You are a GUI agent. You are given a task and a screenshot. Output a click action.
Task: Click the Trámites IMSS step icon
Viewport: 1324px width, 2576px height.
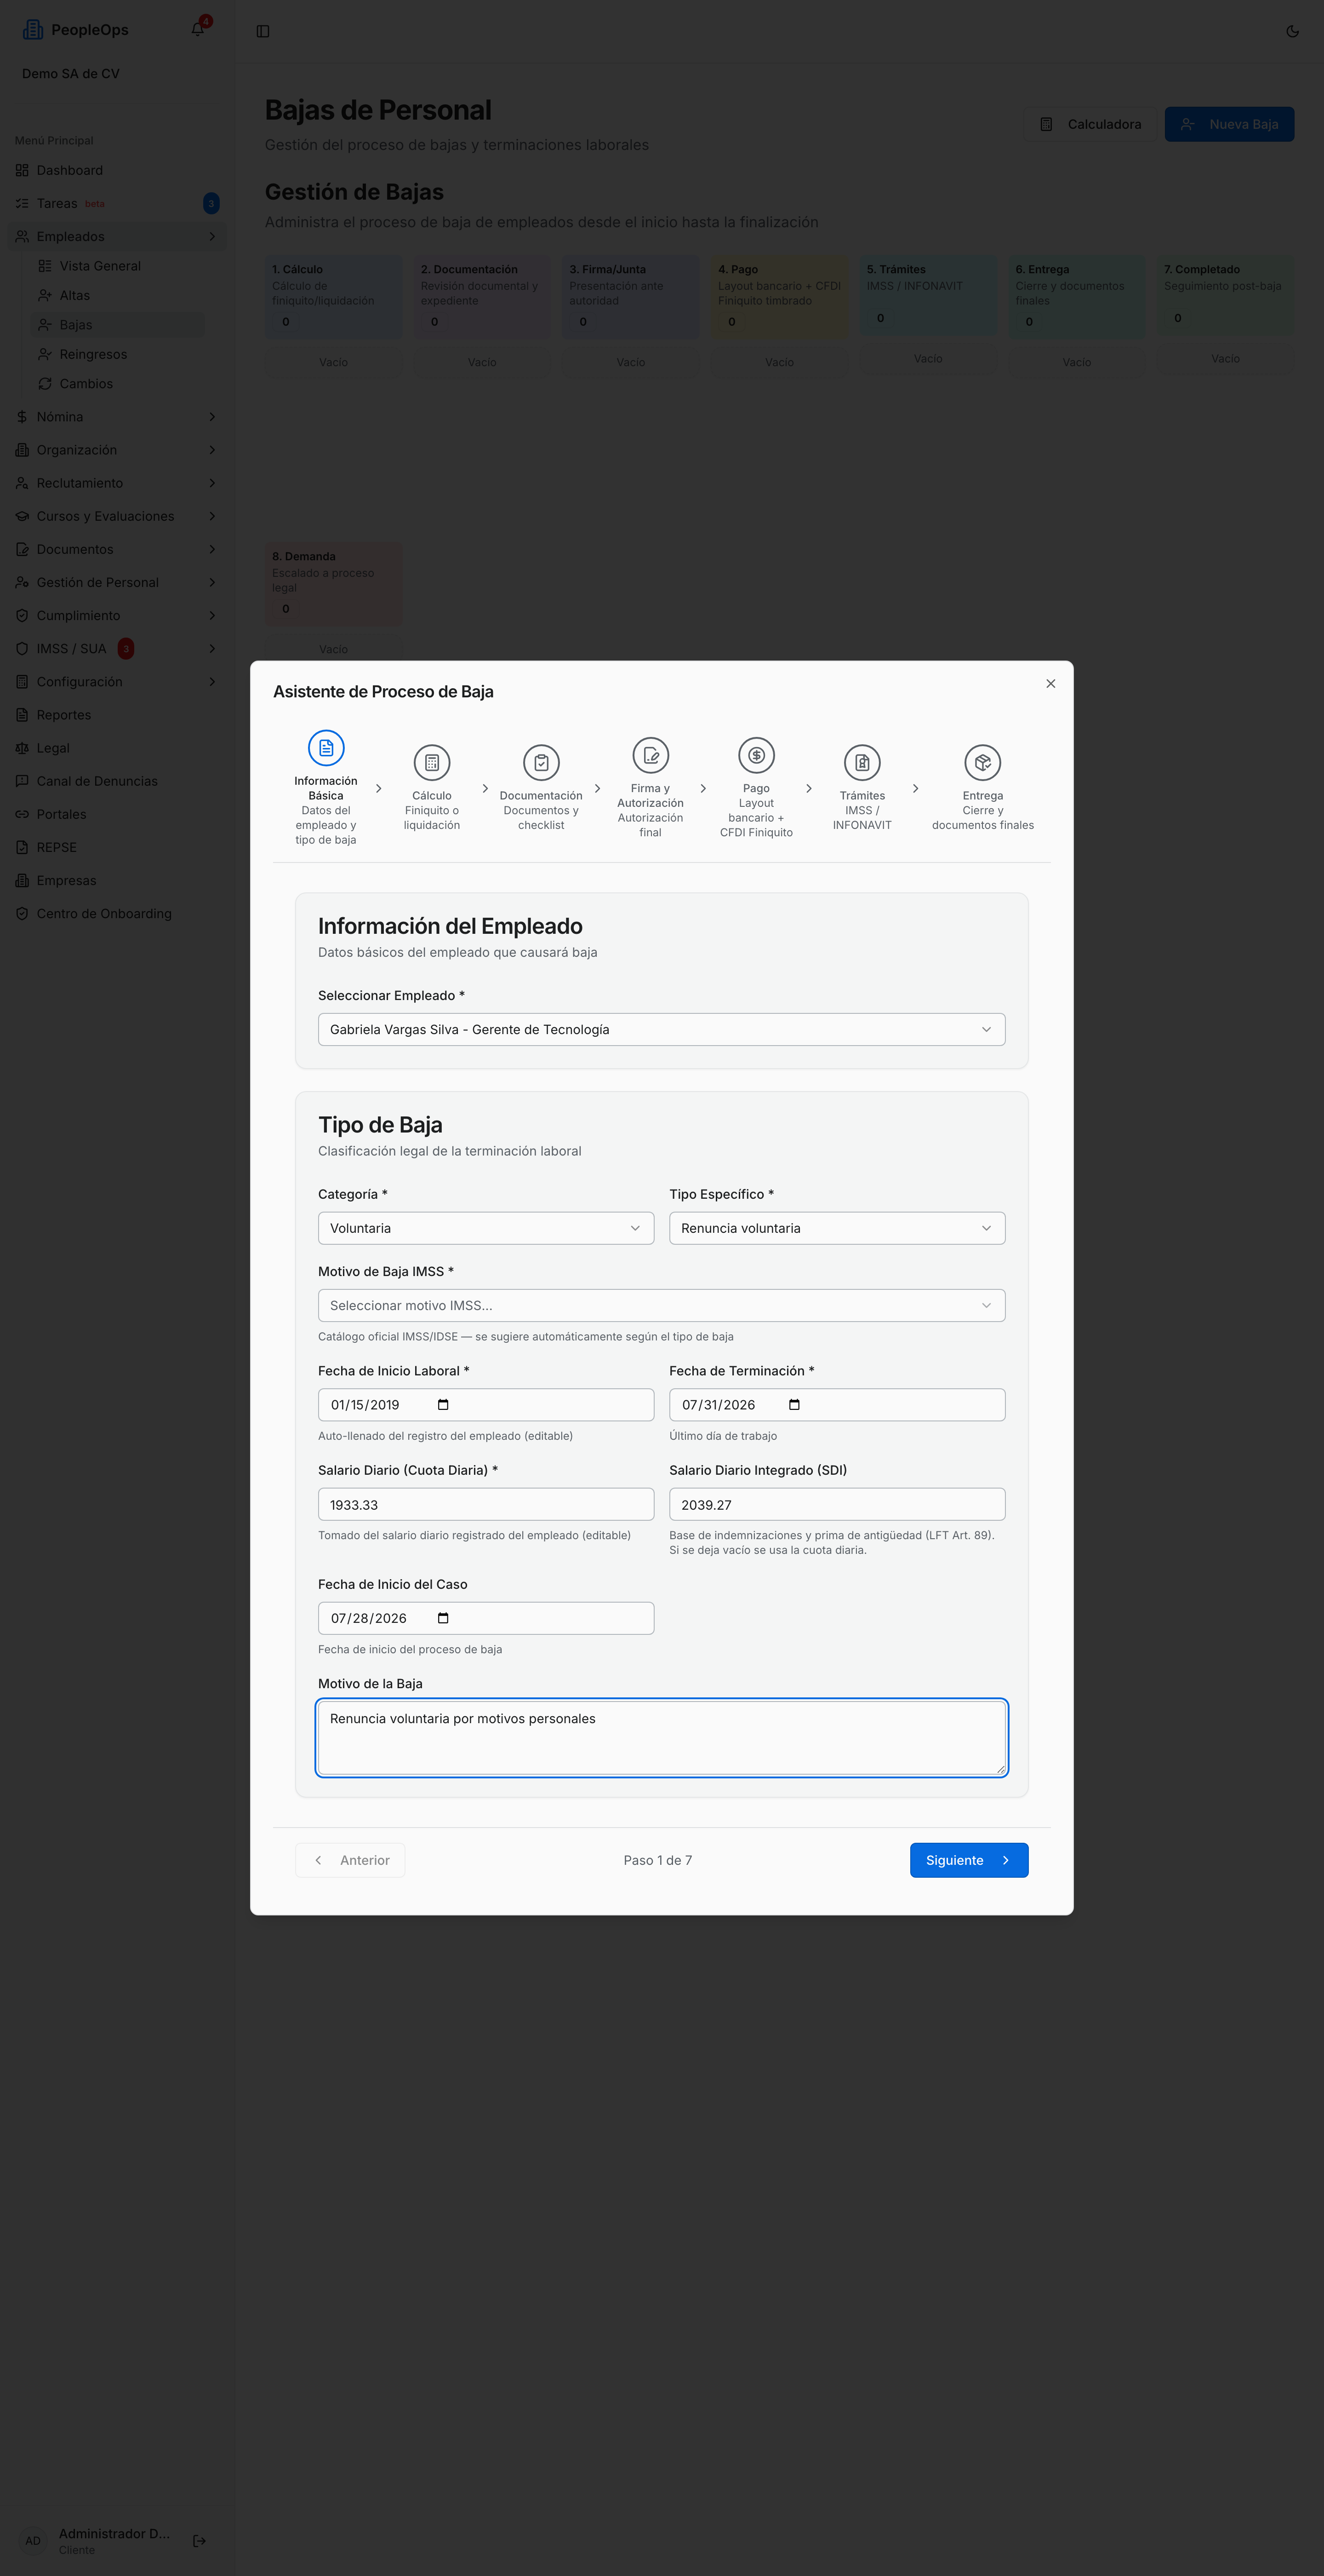862,763
